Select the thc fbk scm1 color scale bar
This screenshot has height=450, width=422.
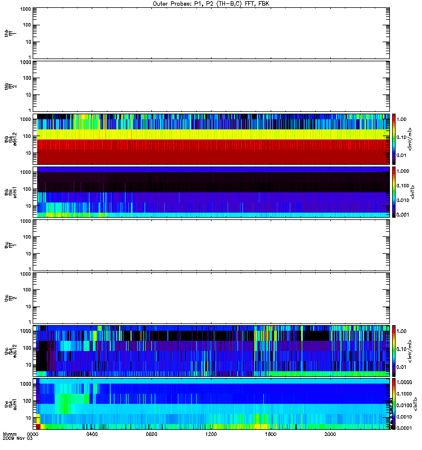394,404
